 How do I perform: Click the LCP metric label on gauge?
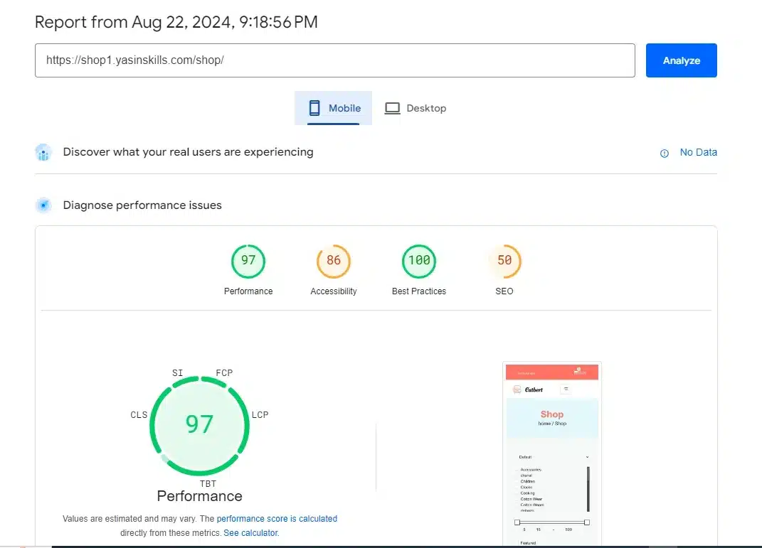point(260,414)
